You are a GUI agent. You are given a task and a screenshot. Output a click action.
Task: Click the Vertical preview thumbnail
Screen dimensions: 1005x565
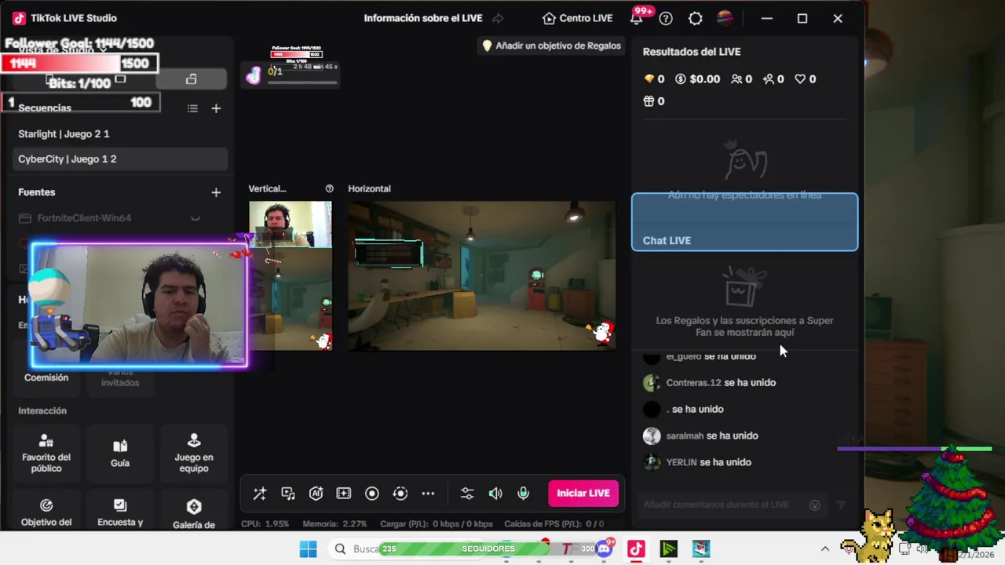coord(291,275)
